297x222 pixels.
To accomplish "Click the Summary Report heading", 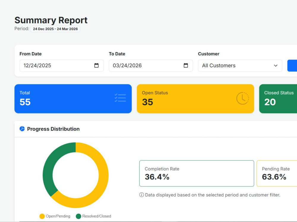I will pyautogui.click(x=51, y=20).
